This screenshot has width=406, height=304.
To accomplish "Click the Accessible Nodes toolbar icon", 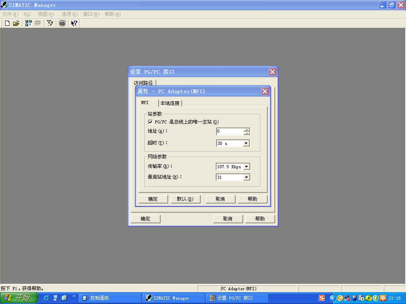I will point(28,23).
